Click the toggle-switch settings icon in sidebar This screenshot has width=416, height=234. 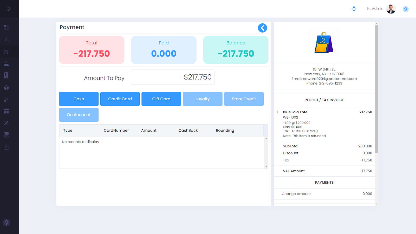pos(6,135)
